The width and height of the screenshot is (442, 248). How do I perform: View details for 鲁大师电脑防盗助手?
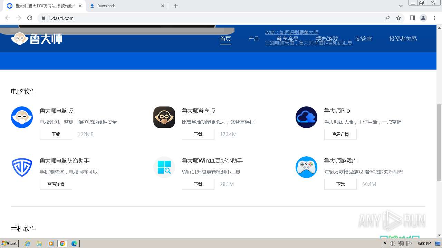(x=56, y=184)
